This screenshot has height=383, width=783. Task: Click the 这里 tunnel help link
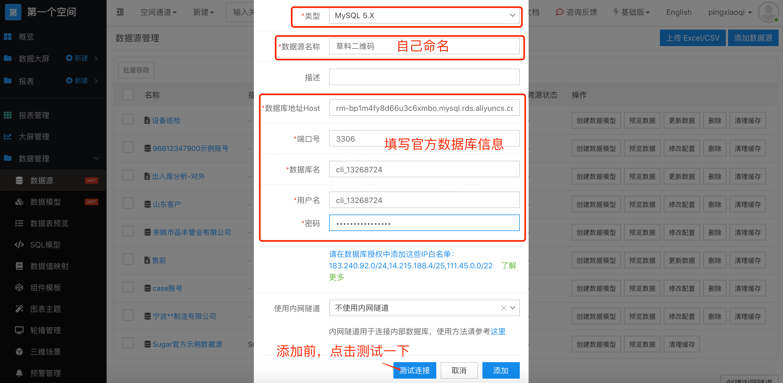point(498,331)
